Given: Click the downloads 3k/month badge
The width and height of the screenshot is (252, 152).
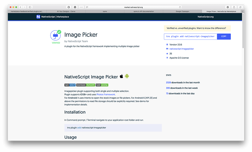Looking at the screenshot, I should 85,85.
